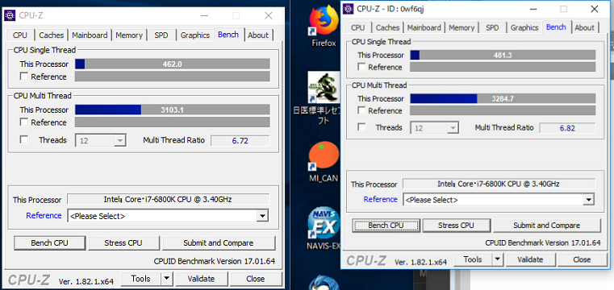Click empty multi thread Reference bar in left window
The width and height of the screenshot is (614, 290).
173,122
